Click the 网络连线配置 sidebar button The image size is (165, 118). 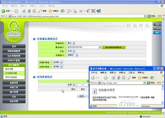click(14, 51)
